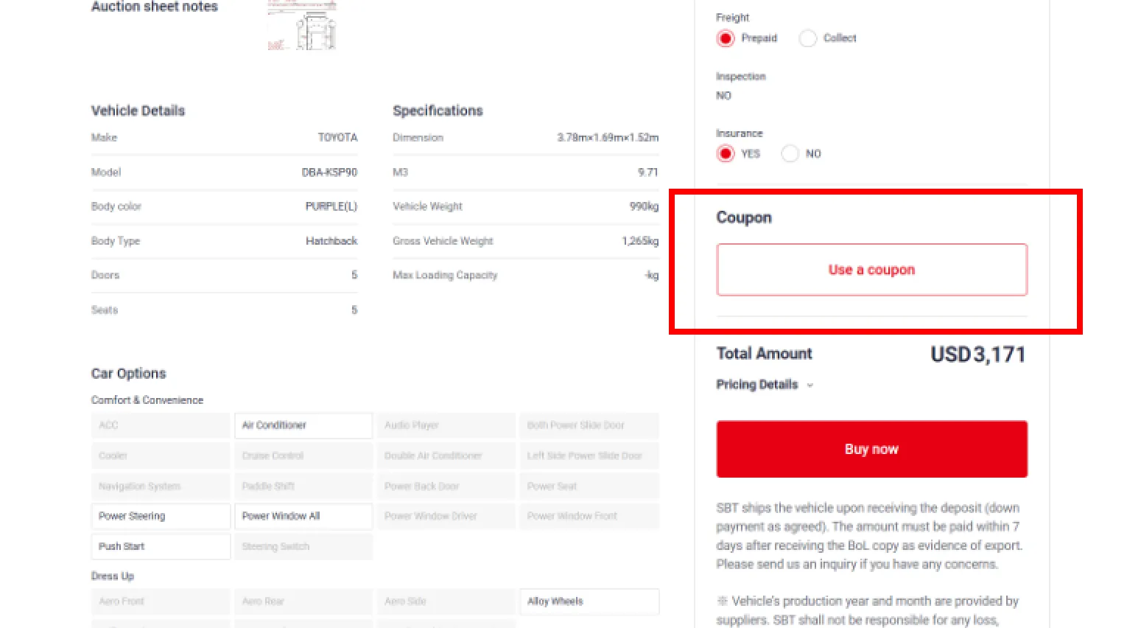Click the Air Conditioner option tag
This screenshot has height=628, width=1127.
(303, 425)
